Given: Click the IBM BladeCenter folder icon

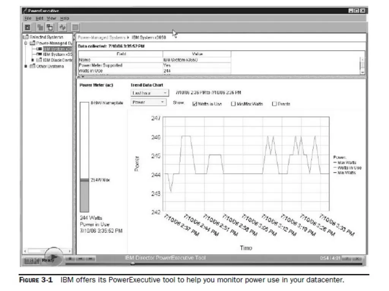Looking at the screenshot, I should [x=39, y=60].
